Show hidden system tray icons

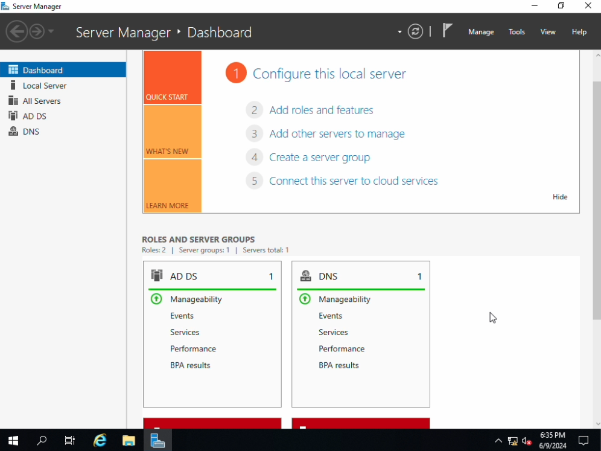(498, 441)
